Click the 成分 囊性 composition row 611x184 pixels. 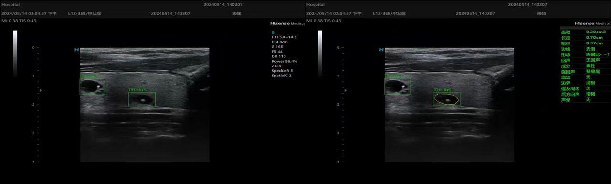(x=585, y=66)
